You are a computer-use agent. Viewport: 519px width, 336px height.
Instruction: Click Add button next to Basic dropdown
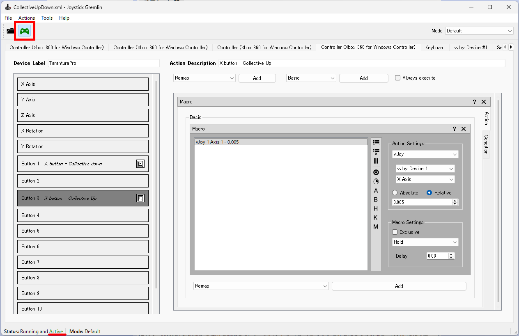point(363,78)
